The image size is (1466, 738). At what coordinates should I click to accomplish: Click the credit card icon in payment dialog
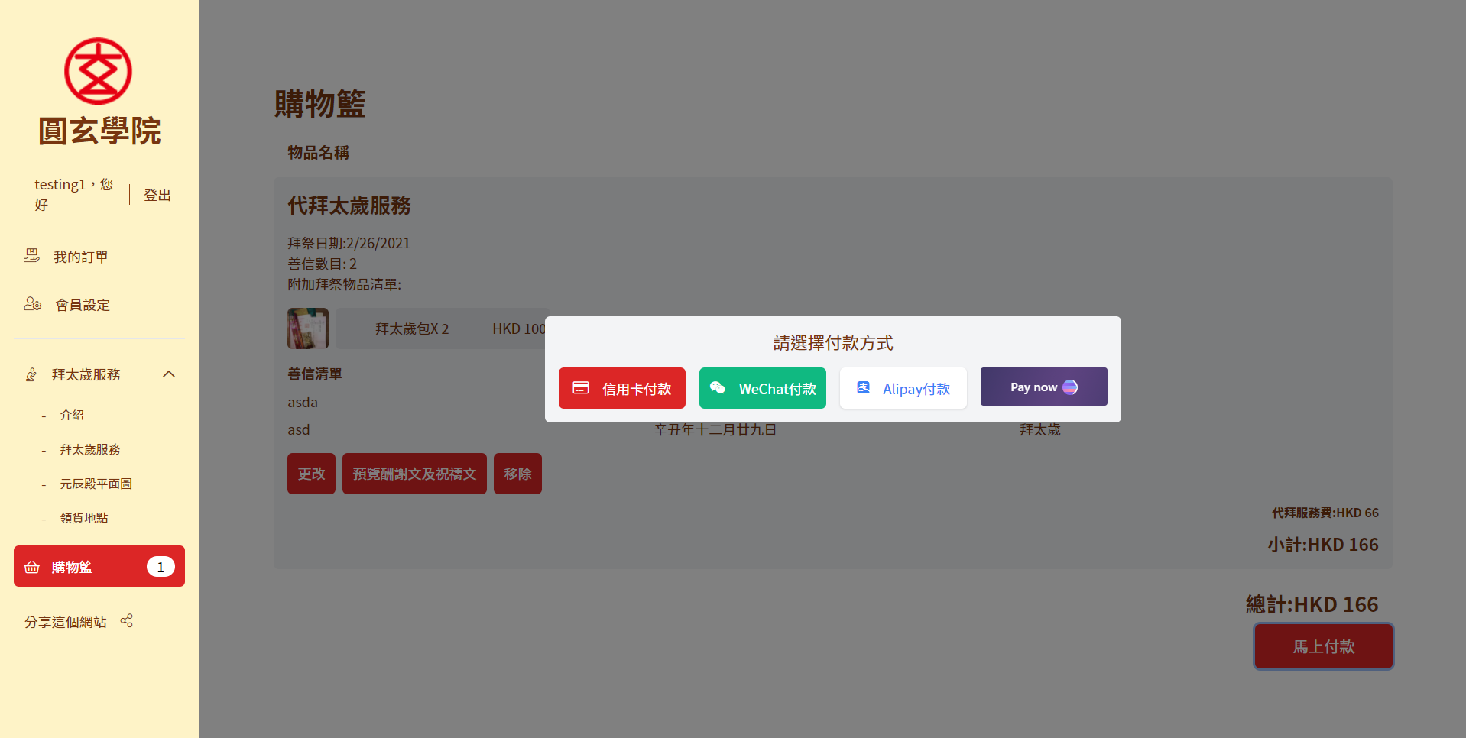click(x=581, y=388)
